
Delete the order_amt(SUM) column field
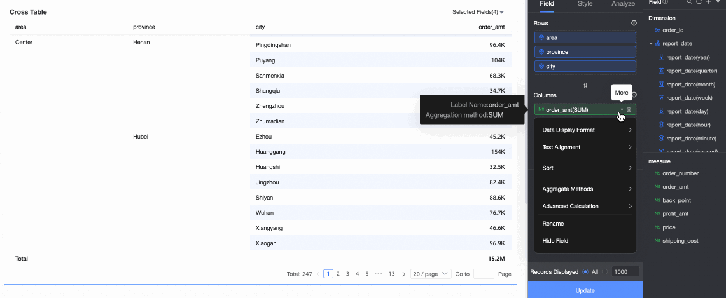(629, 110)
